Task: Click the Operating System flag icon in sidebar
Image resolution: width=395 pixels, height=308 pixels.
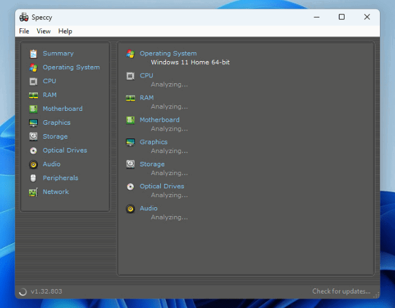Action: point(33,67)
